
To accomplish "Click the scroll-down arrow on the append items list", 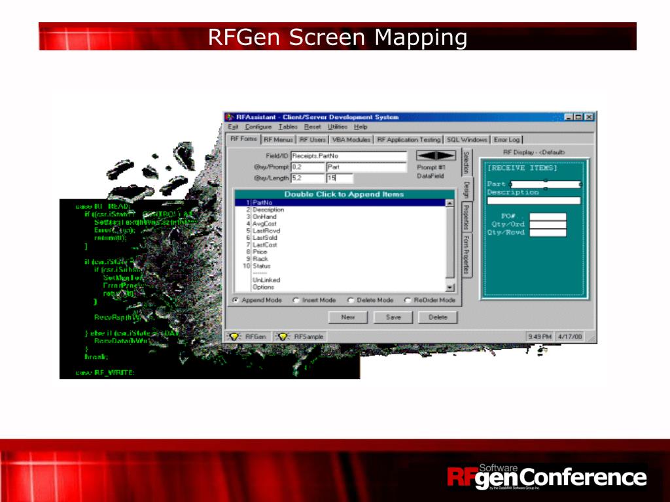I will [x=450, y=288].
